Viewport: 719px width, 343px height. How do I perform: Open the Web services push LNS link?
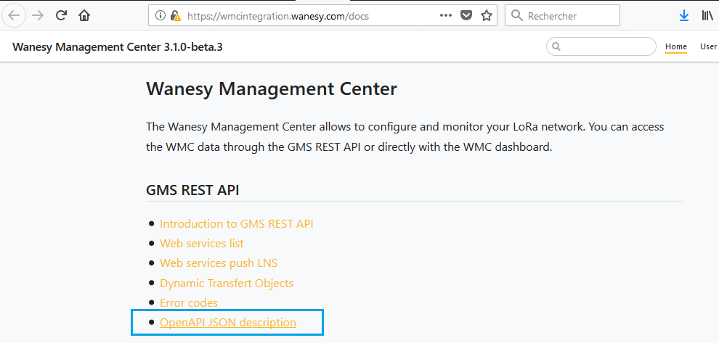coord(218,263)
